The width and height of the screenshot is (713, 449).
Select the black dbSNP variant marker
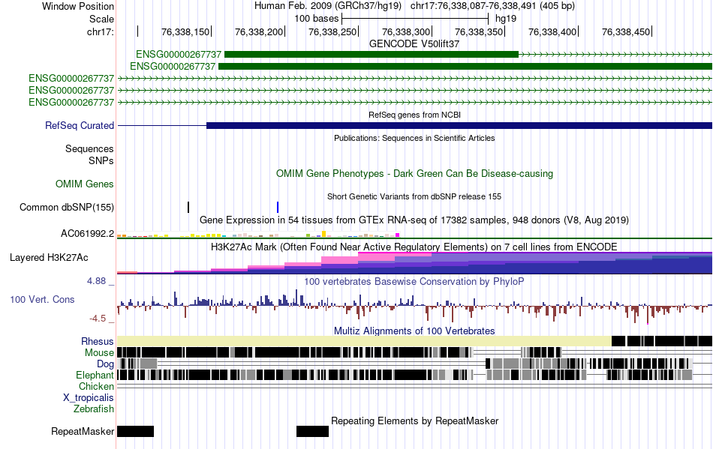pos(188,207)
